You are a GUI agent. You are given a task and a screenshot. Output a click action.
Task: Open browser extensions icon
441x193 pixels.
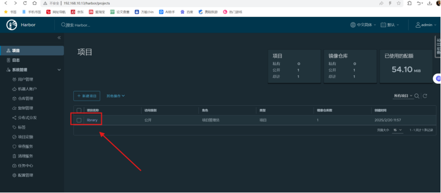coord(409,3)
